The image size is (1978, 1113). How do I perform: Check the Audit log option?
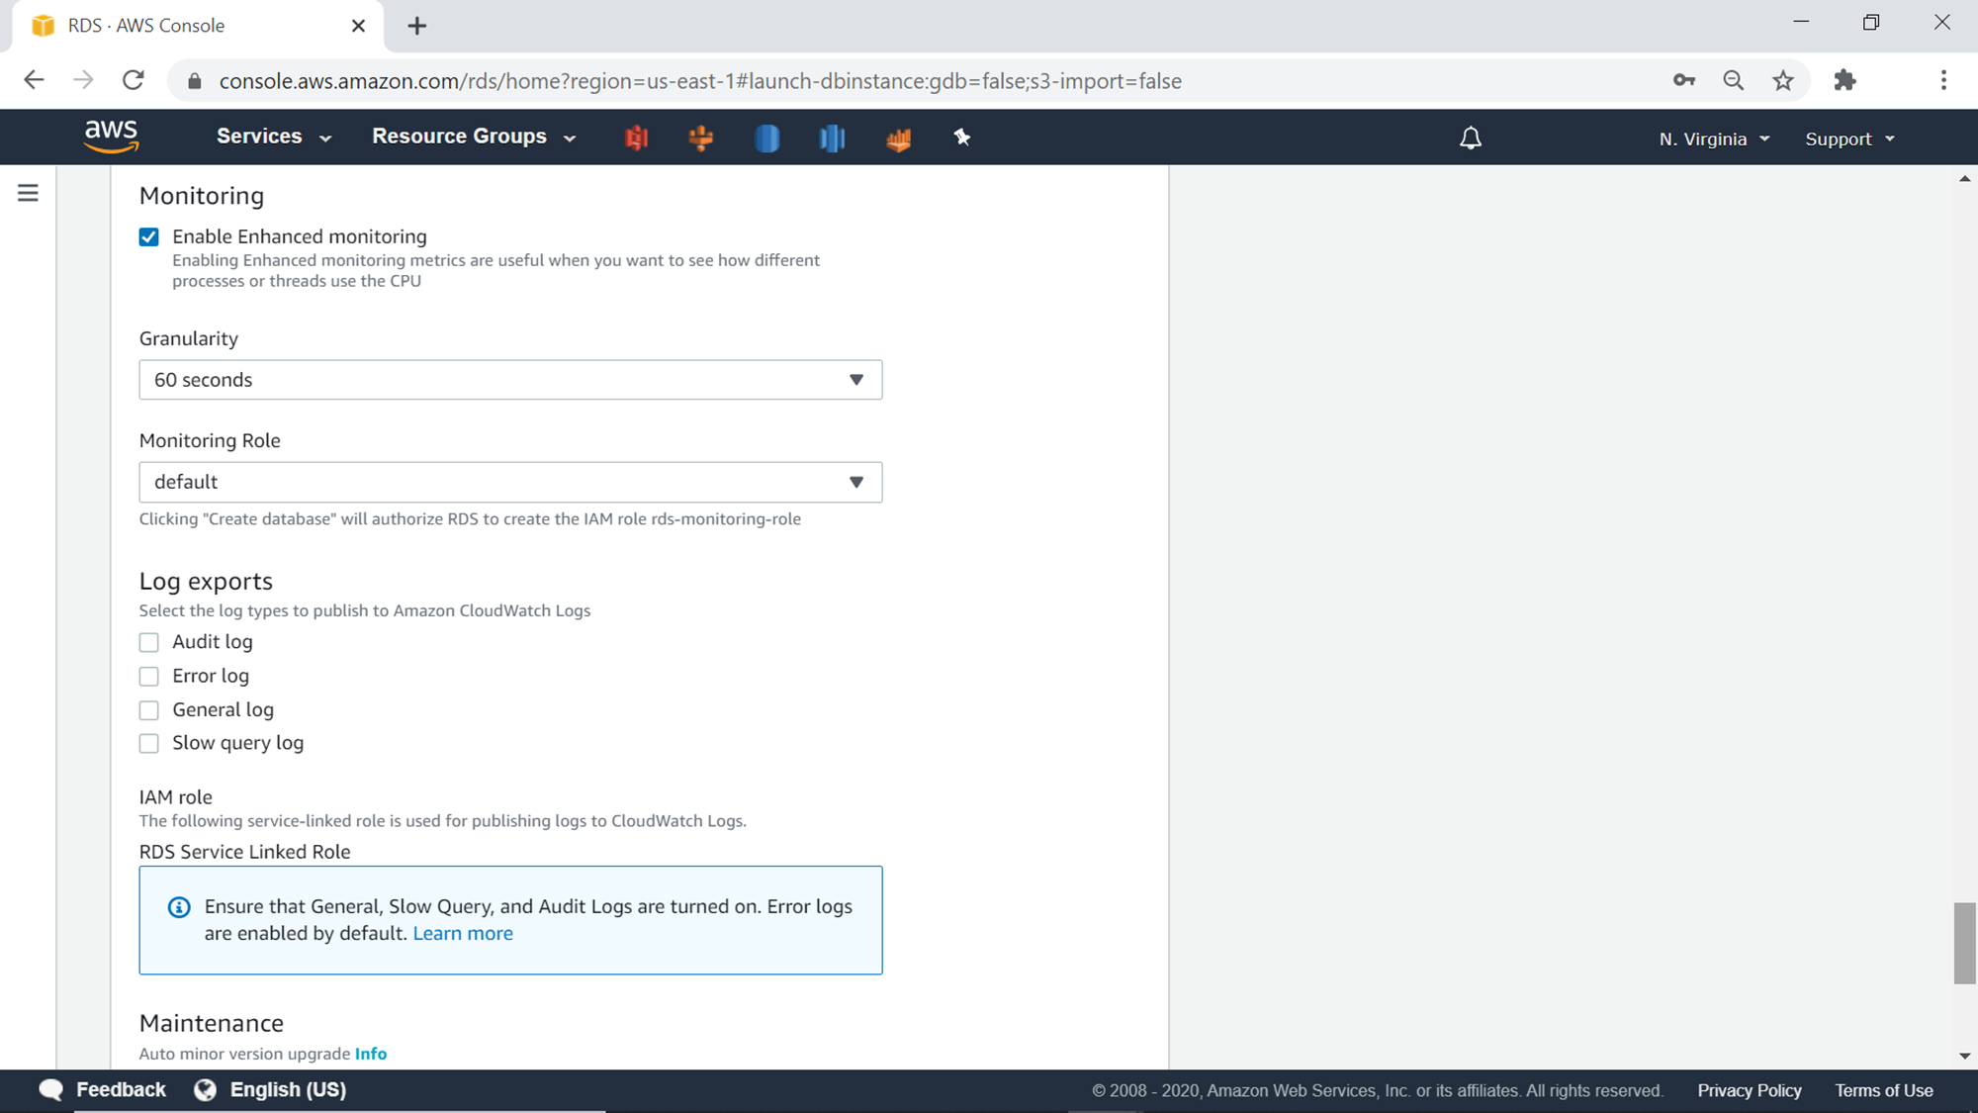[149, 643]
